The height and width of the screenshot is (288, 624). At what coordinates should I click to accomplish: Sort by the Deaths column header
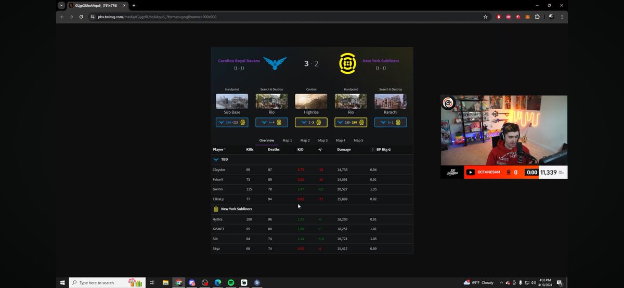(x=274, y=149)
